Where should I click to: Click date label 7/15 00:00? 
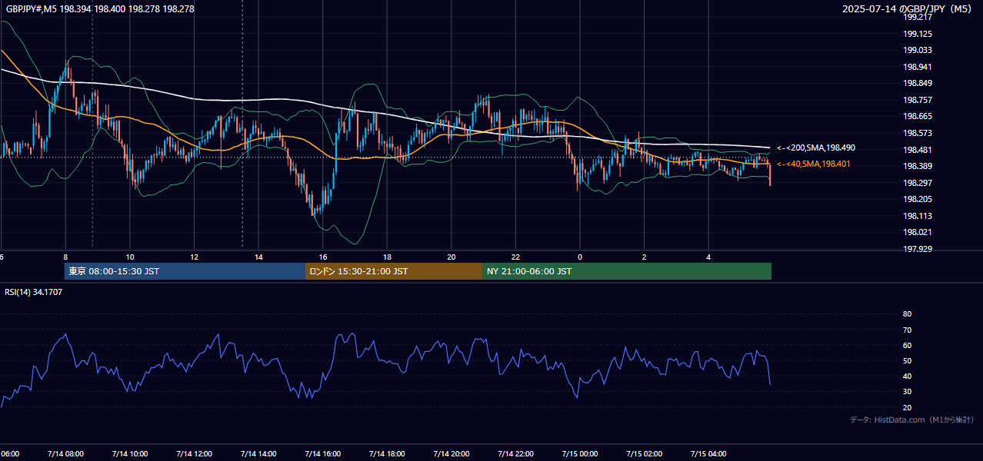point(580,453)
